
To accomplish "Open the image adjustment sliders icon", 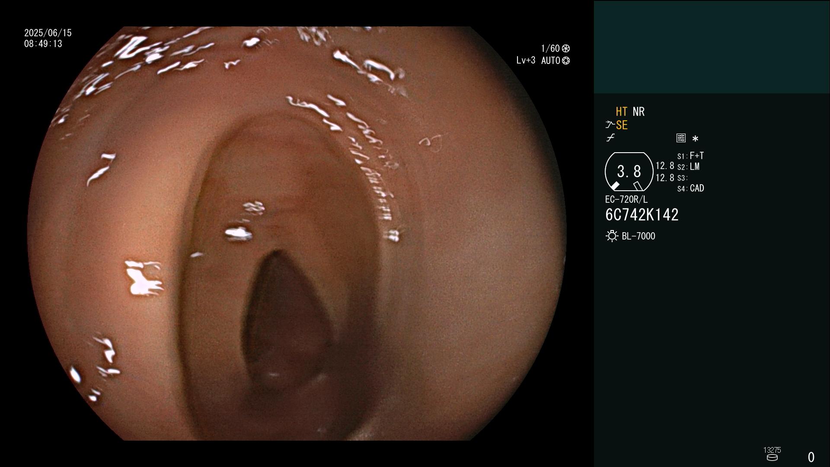I will (681, 138).
